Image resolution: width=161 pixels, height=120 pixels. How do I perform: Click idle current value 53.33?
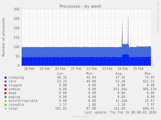[62, 82]
